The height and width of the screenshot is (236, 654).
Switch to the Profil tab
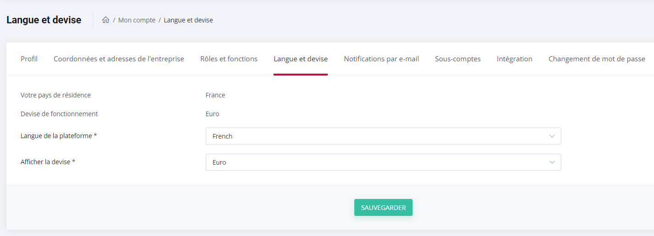(29, 59)
